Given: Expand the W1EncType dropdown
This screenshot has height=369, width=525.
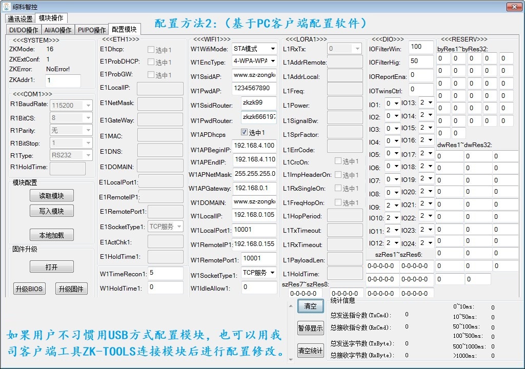Looking at the screenshot, I should point(254,61).
